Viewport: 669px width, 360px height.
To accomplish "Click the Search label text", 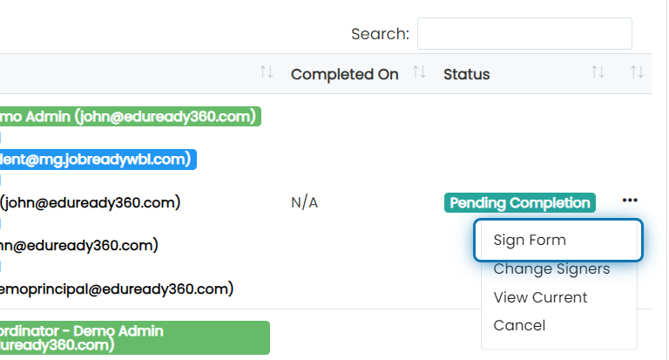I will click(x=380, y=34).
